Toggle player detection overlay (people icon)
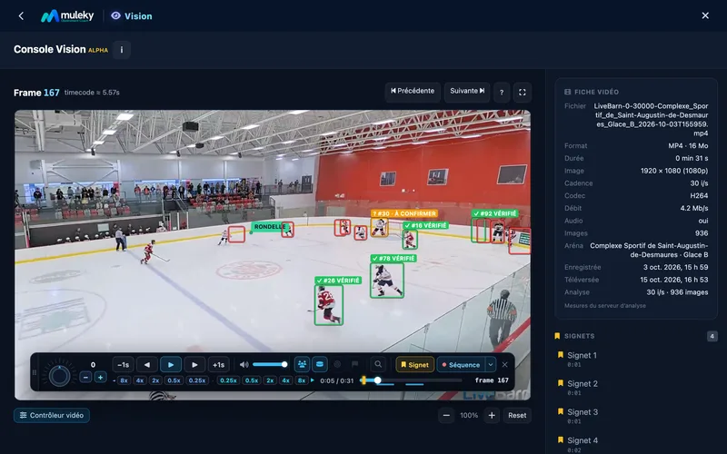Screen dimensions: 727x454 pos(302,365)
